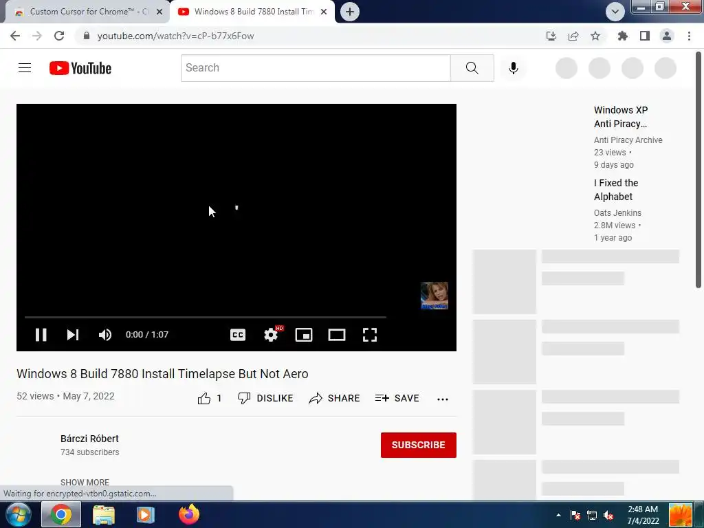Go back to previous page
Image resolution: width=704 pixels, height=528 pixels.
pos(15,36)
